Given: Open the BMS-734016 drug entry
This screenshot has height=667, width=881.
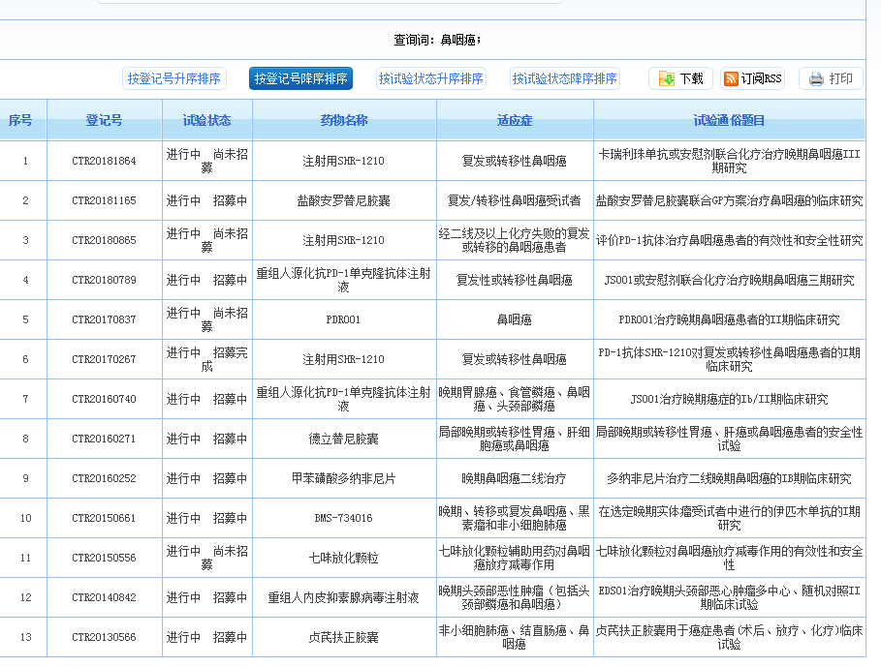Looking at the screenshot, I should click(343, 518).
